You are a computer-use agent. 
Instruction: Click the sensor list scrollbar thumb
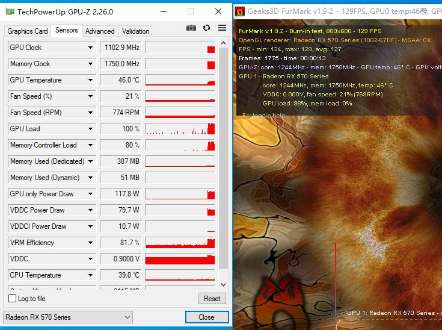tap(223, 158)
